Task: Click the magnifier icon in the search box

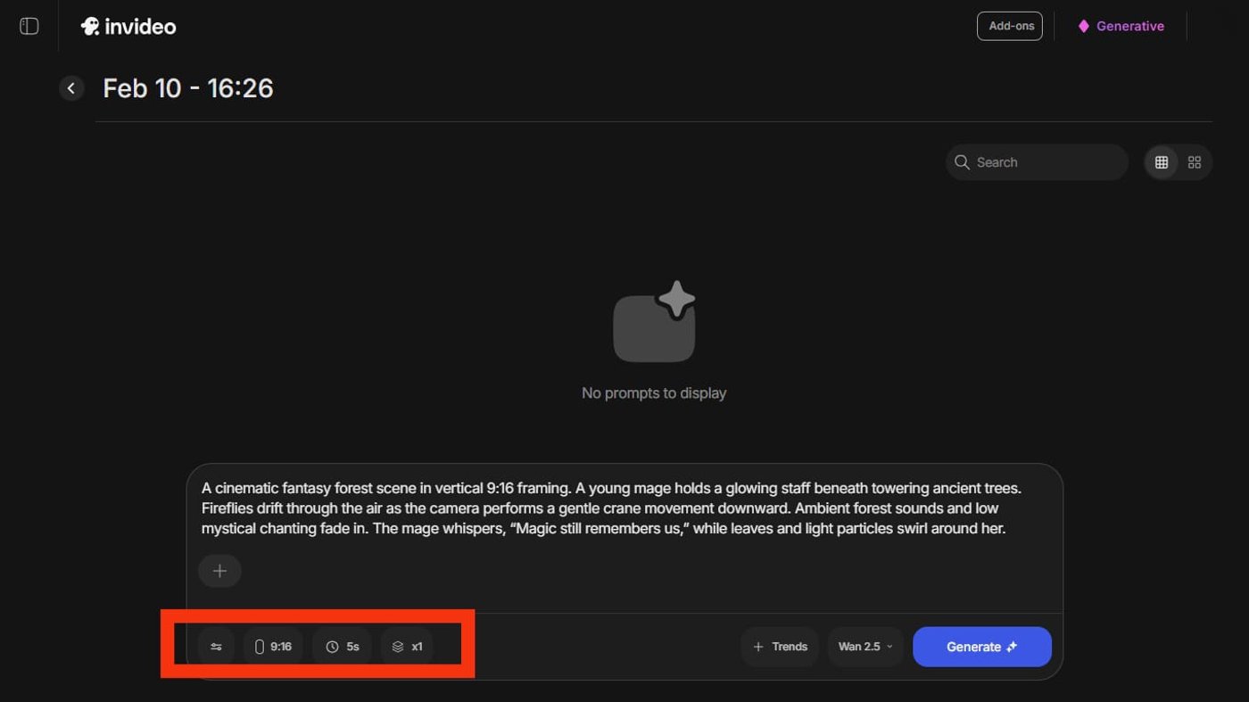Action: 962,162
